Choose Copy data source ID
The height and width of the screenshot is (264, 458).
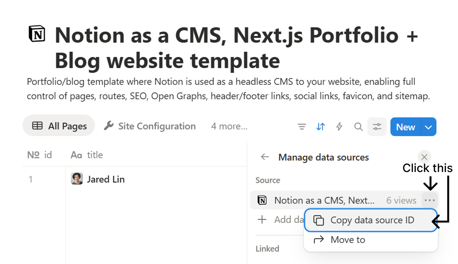372,220
